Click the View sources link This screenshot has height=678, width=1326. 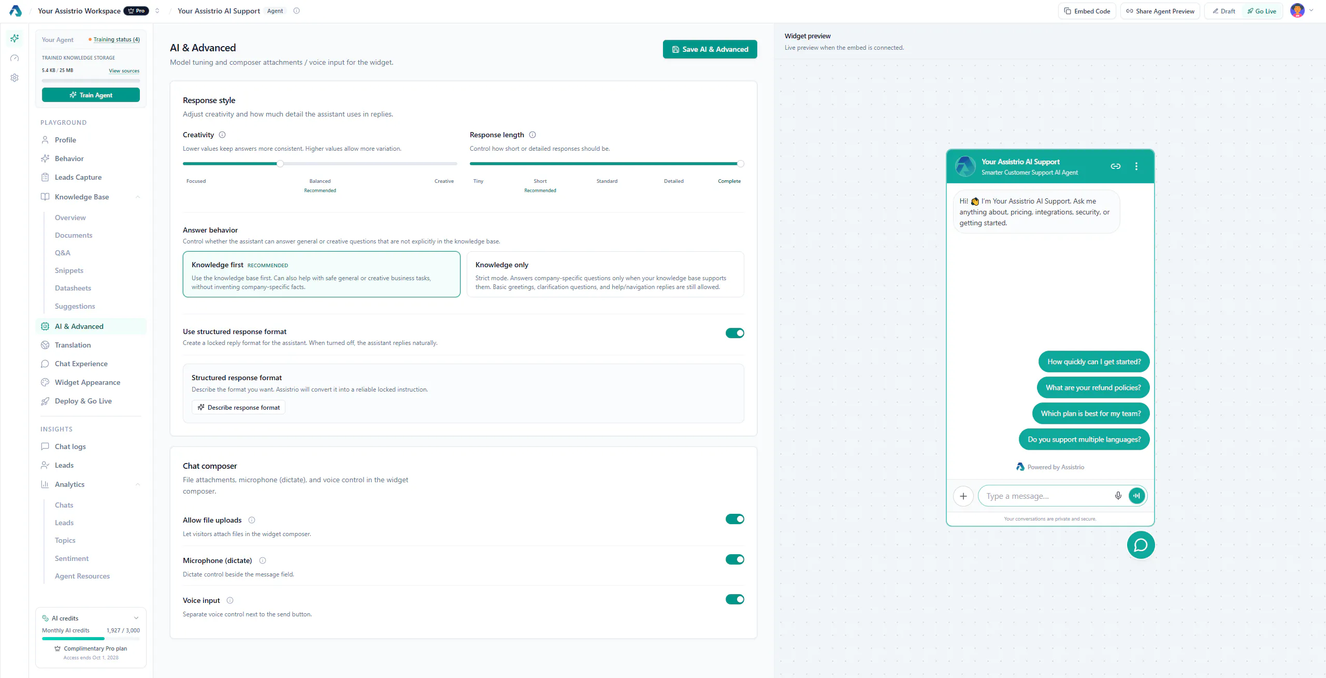click(124, 71)
